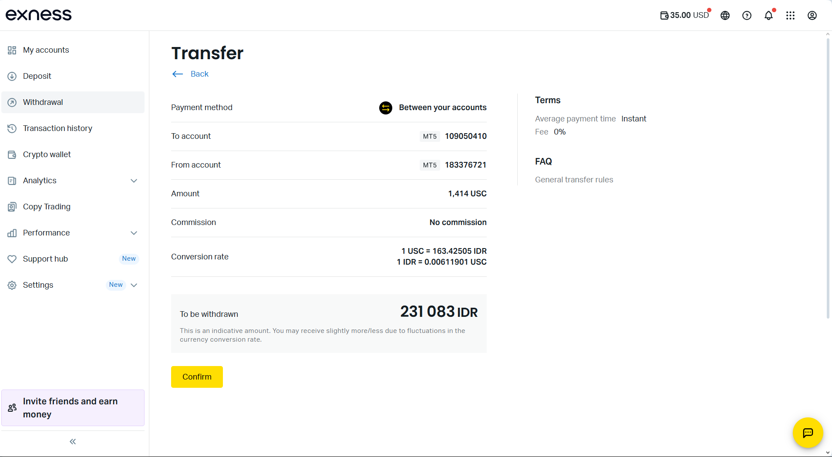The height and width of the screenshot is (457, 832).
Task: Open Crypto wallet page
Action: (73, 155)
